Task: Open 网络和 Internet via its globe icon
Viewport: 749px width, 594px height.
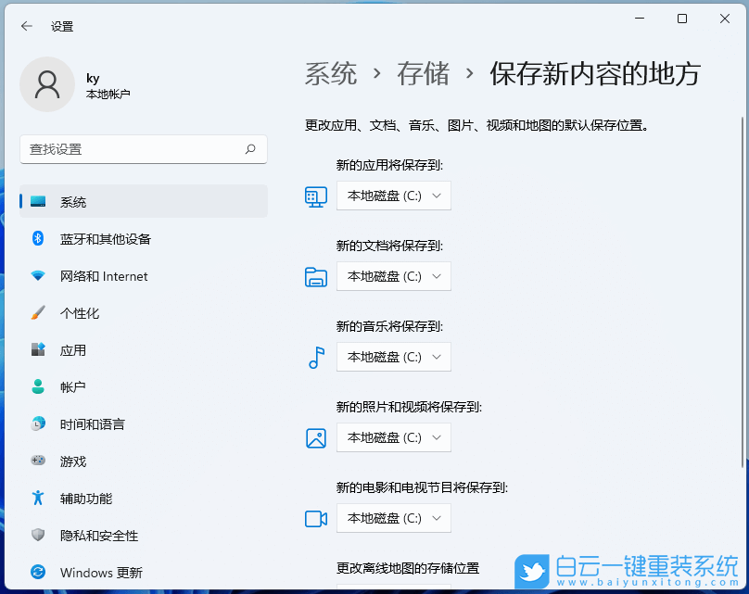Action: [x=37, y=276]
